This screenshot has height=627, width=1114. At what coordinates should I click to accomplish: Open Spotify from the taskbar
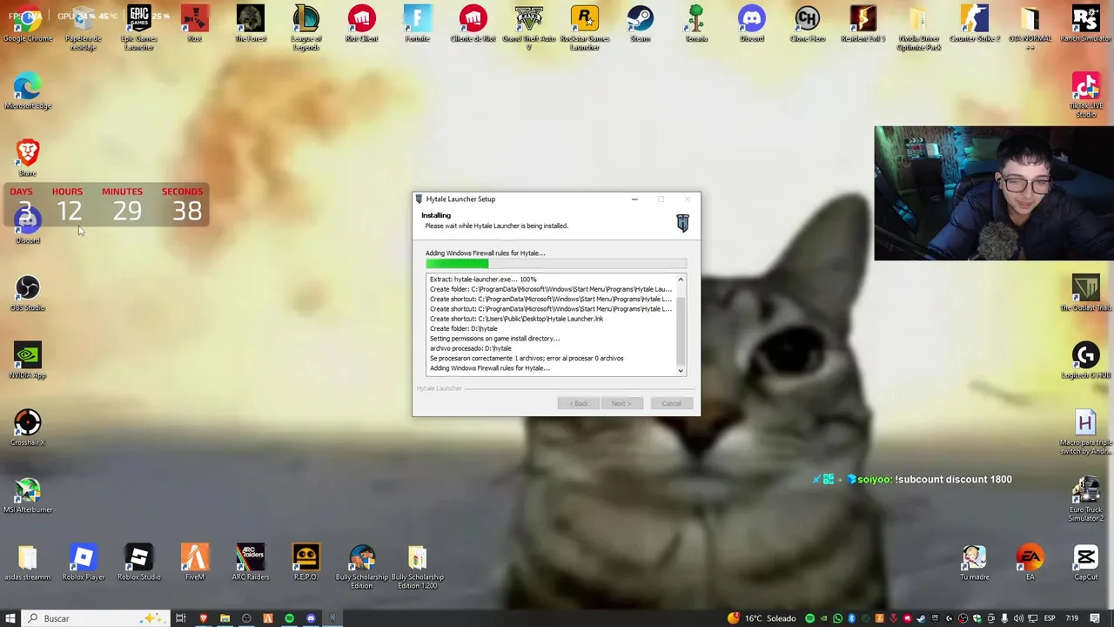point(289,618)
